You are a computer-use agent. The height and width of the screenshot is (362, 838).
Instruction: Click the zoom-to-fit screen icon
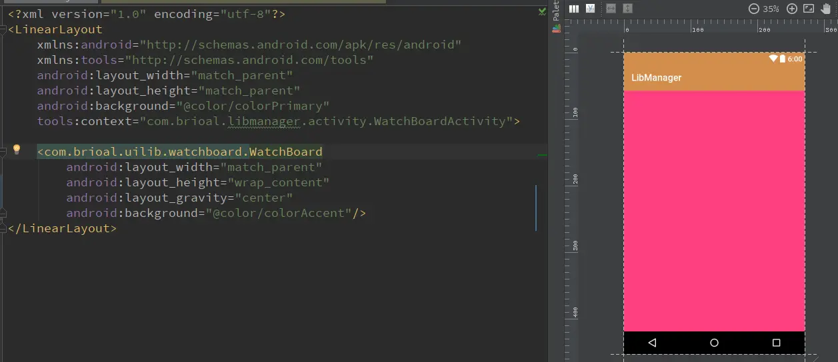[809, 9]
